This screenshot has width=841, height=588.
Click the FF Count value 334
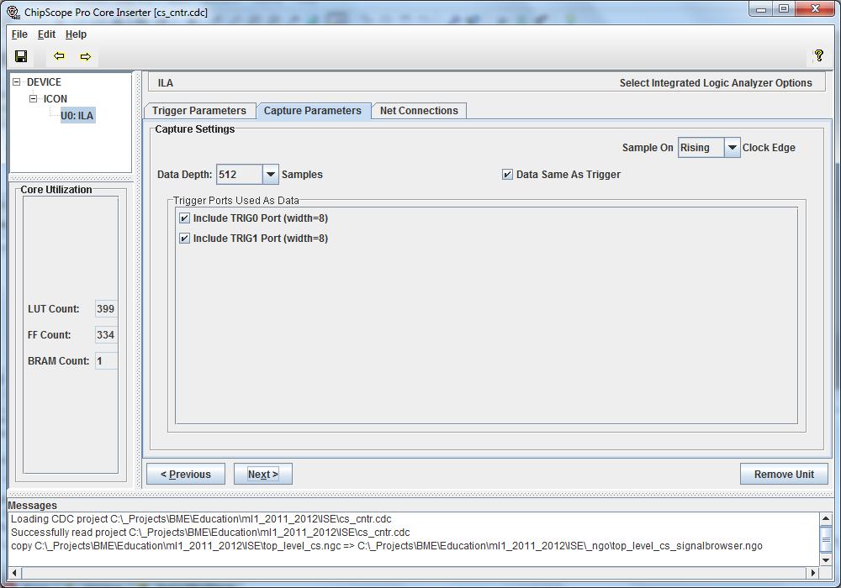[106, 335]
